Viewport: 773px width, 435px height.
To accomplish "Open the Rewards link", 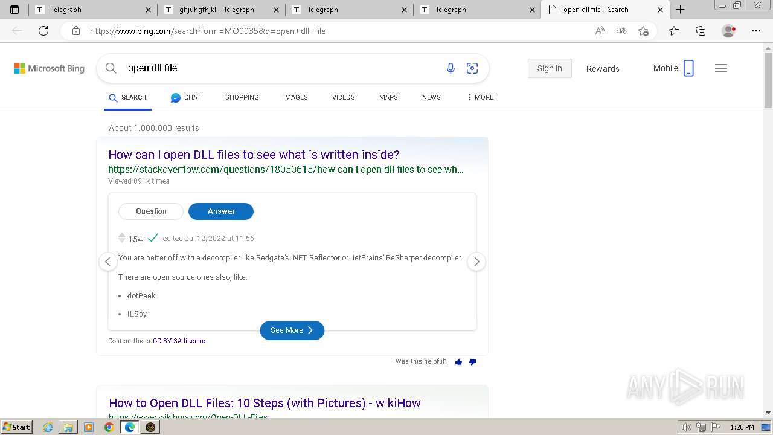I will coord(603,69).
